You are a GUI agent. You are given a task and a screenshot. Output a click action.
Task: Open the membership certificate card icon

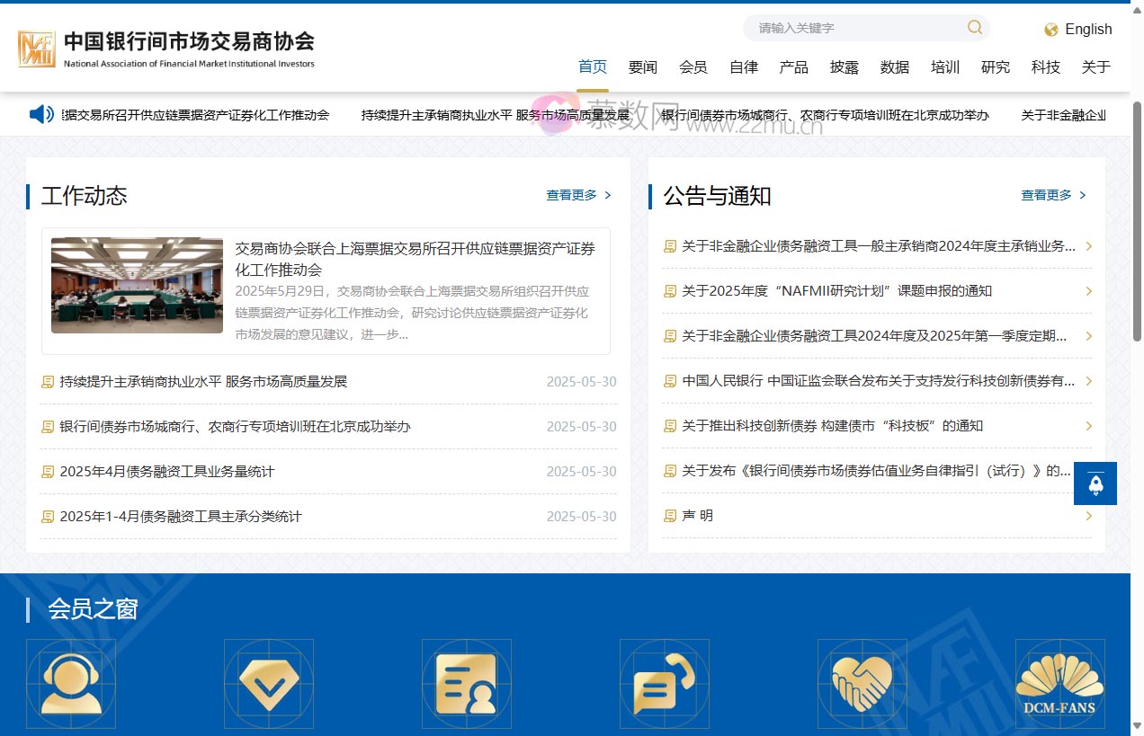pyautogui.click(x=467, y=684)
